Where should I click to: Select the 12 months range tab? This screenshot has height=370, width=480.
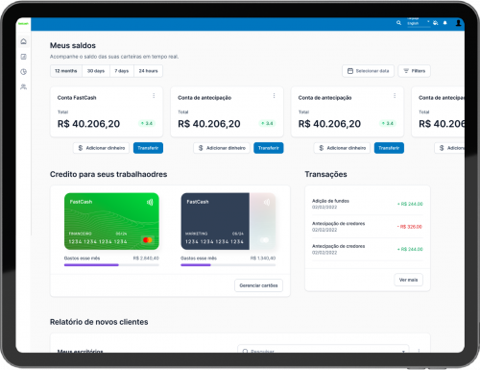coord(66,71)
